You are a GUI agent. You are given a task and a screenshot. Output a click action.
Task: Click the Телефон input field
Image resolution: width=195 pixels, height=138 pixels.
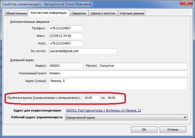pyautogui.click(x=65, y=28)
